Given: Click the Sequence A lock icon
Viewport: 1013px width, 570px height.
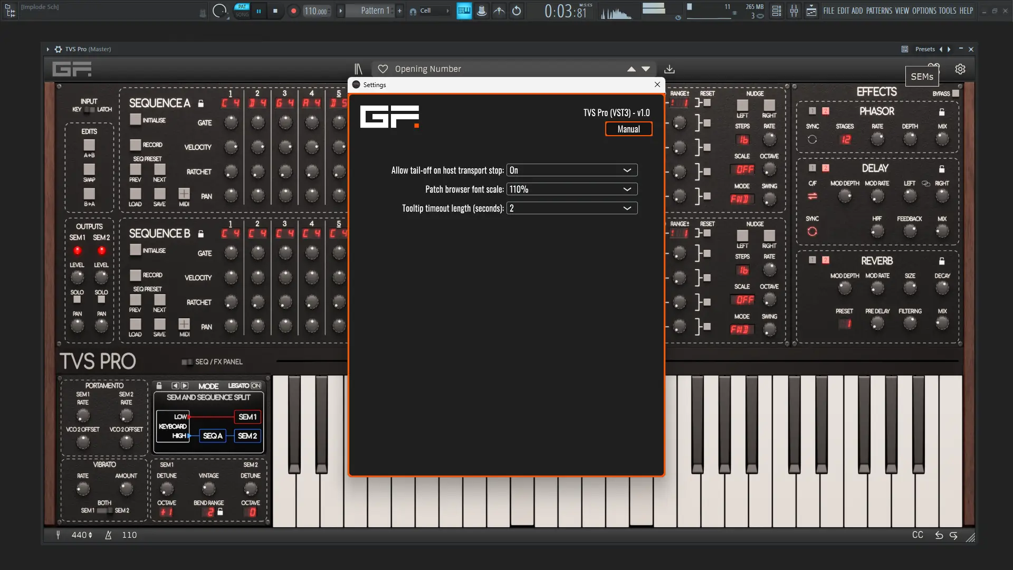Looking at the screenshot, I should click(201, 103).
